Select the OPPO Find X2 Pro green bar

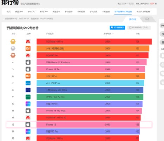click(90, 97)
